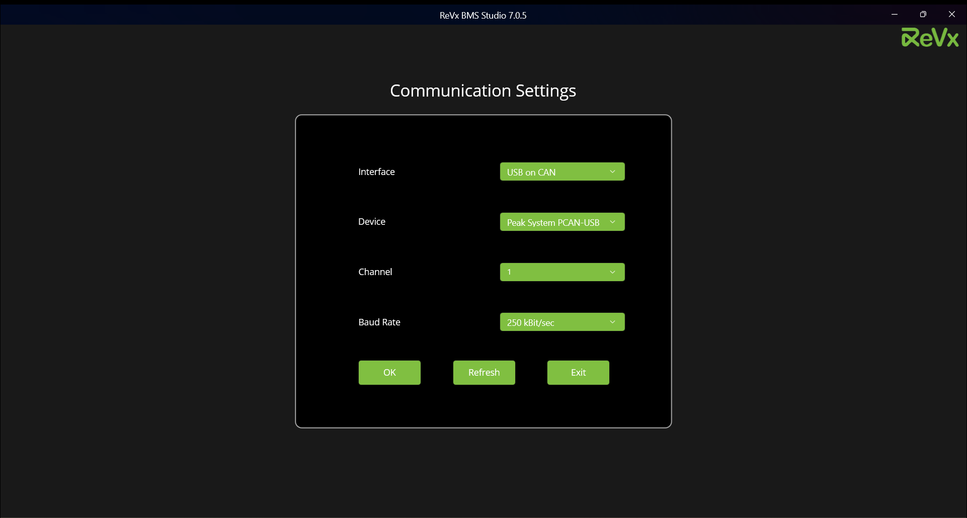
Task: Click the Exit button
Action: [578, 373]
